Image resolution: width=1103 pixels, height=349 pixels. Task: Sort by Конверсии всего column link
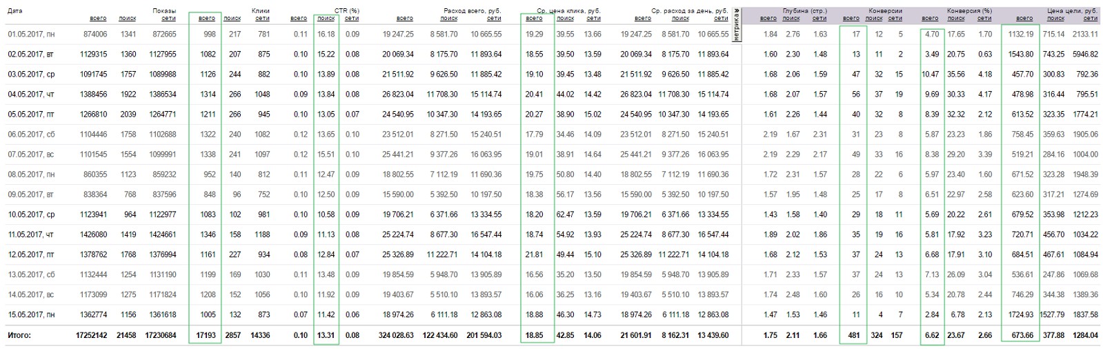coord(851,19)
